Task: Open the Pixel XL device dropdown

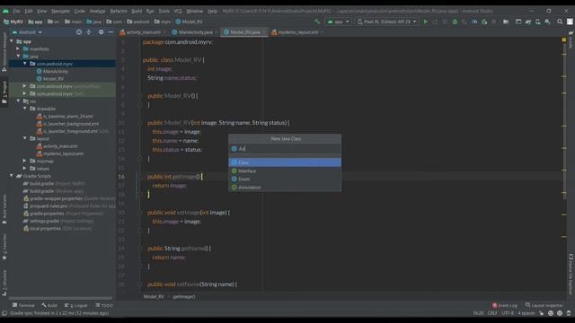Action: (x=387, y=22)
